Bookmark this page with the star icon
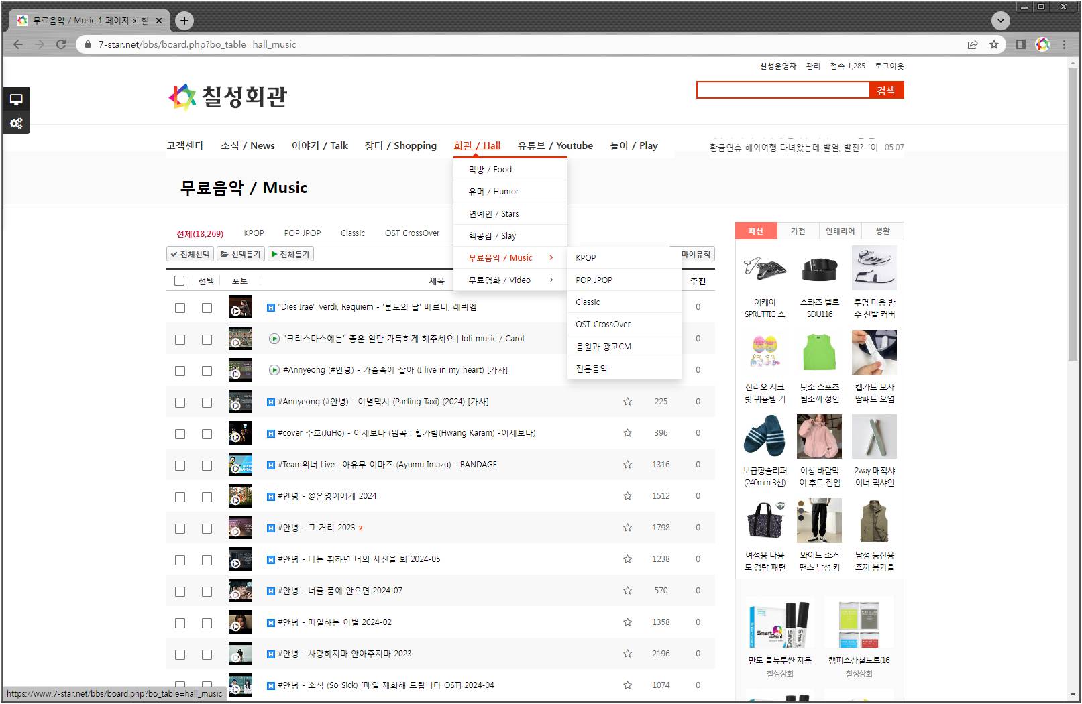This screenshot has height=704, width=1082. [994, 44]
